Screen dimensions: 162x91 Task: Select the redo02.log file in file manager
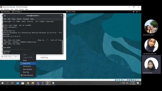click(44, 57)
